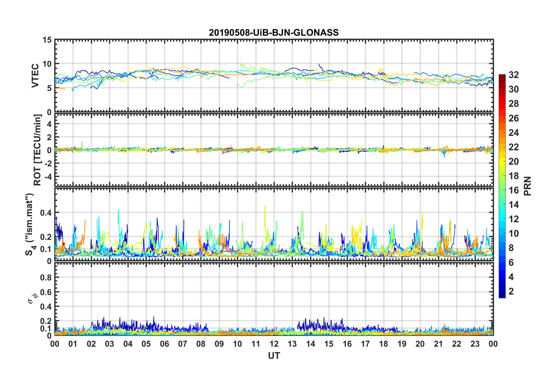
Task: Select colorbar tick value 2
Action: coord(511,291)
